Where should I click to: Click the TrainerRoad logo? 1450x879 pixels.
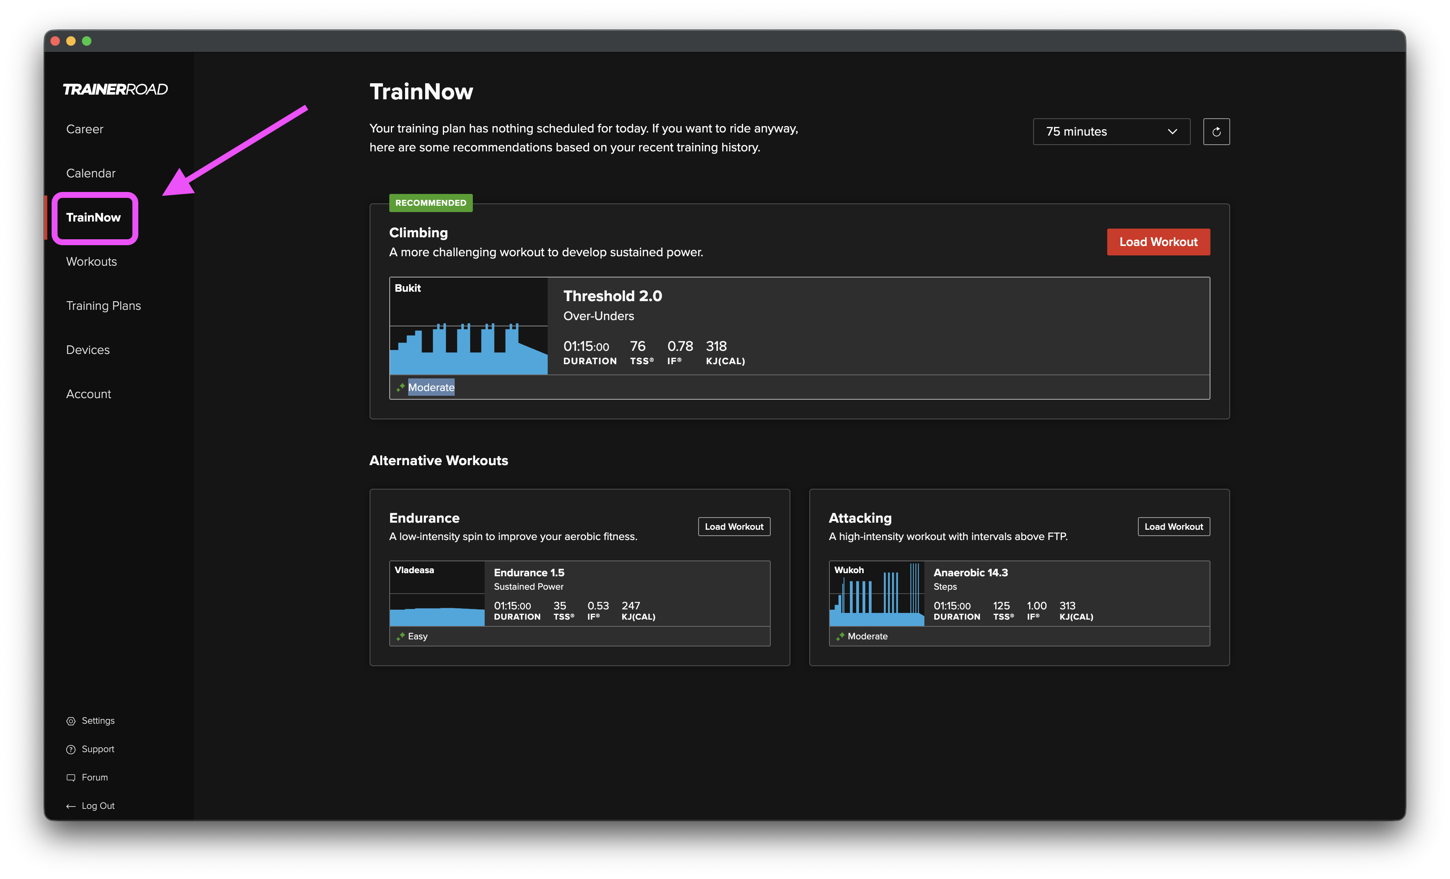point(115,89)
